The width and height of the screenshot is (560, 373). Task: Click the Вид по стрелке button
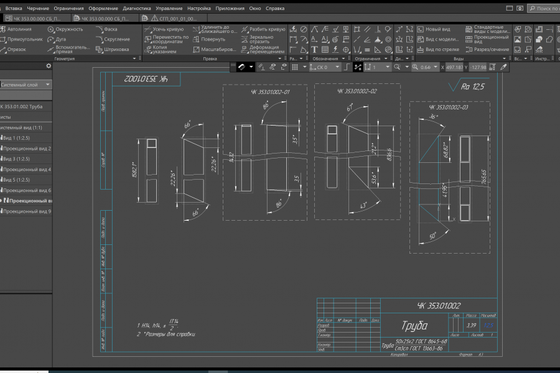pyautogui.click(x=438, y=49)
